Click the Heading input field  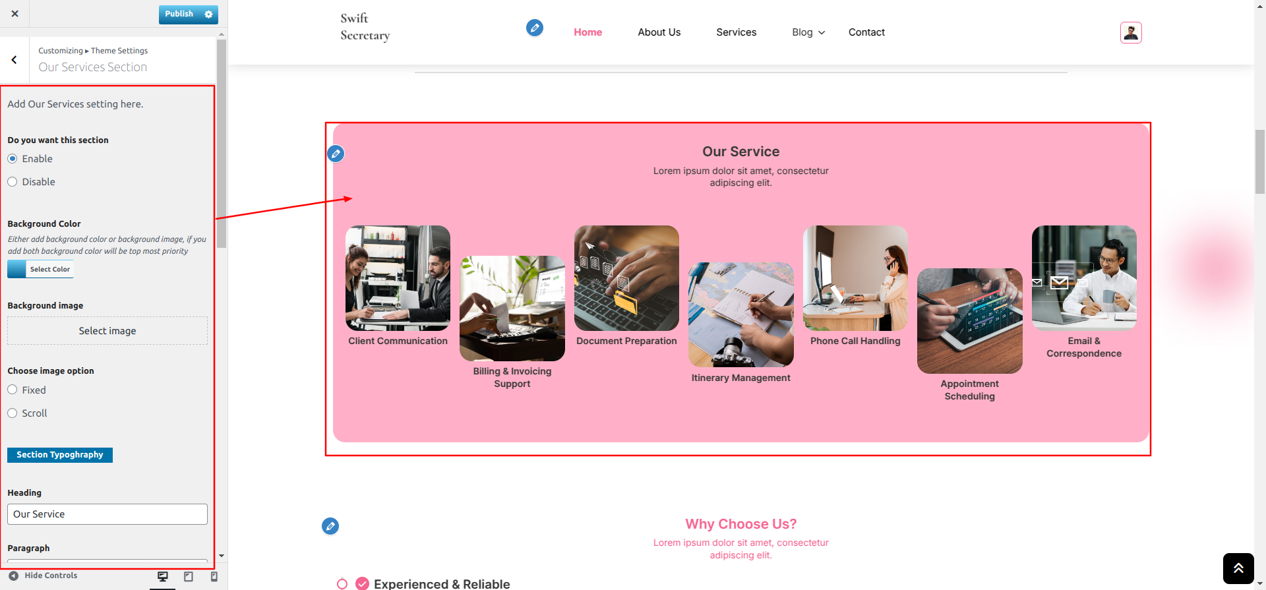tap(107, 514)
